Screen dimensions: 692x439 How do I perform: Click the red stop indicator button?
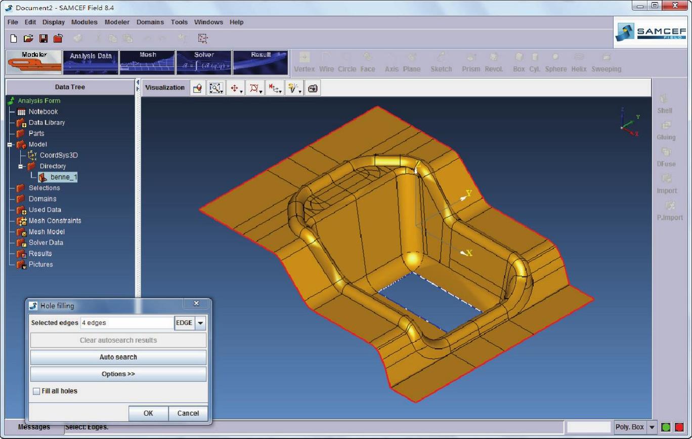click(x=679, y=427)
